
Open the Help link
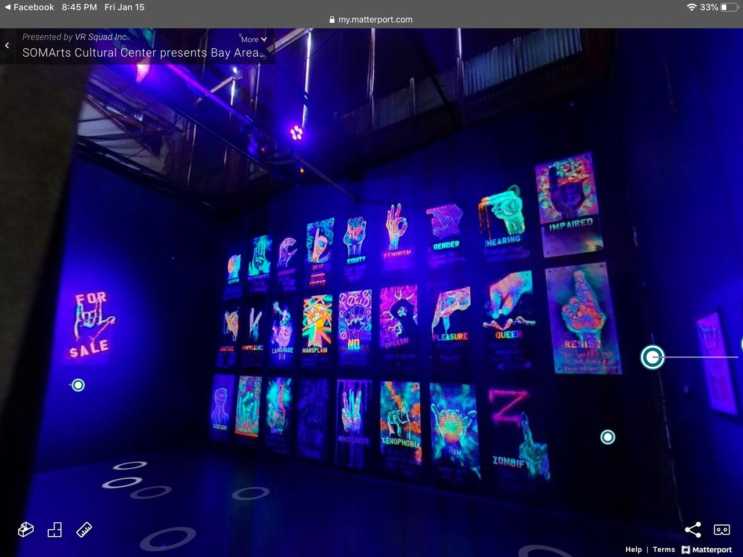[633, 549]
